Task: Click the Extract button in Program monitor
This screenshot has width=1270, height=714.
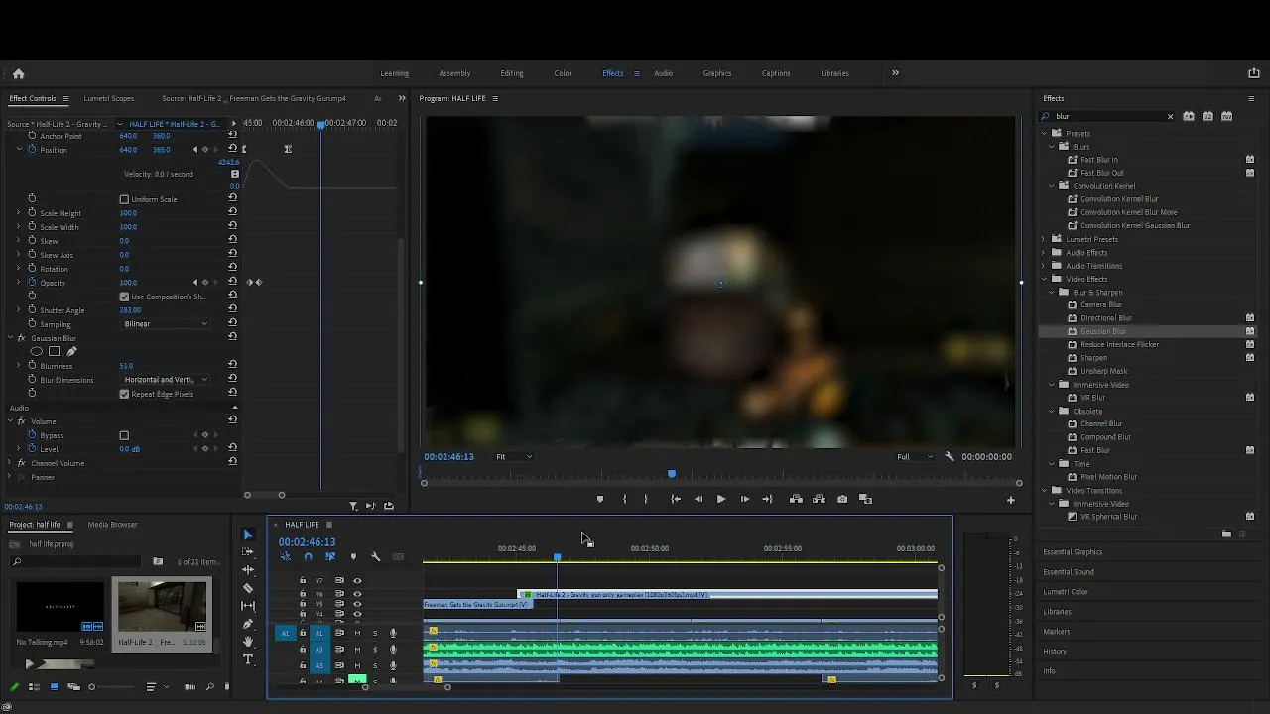Action: 819,499
